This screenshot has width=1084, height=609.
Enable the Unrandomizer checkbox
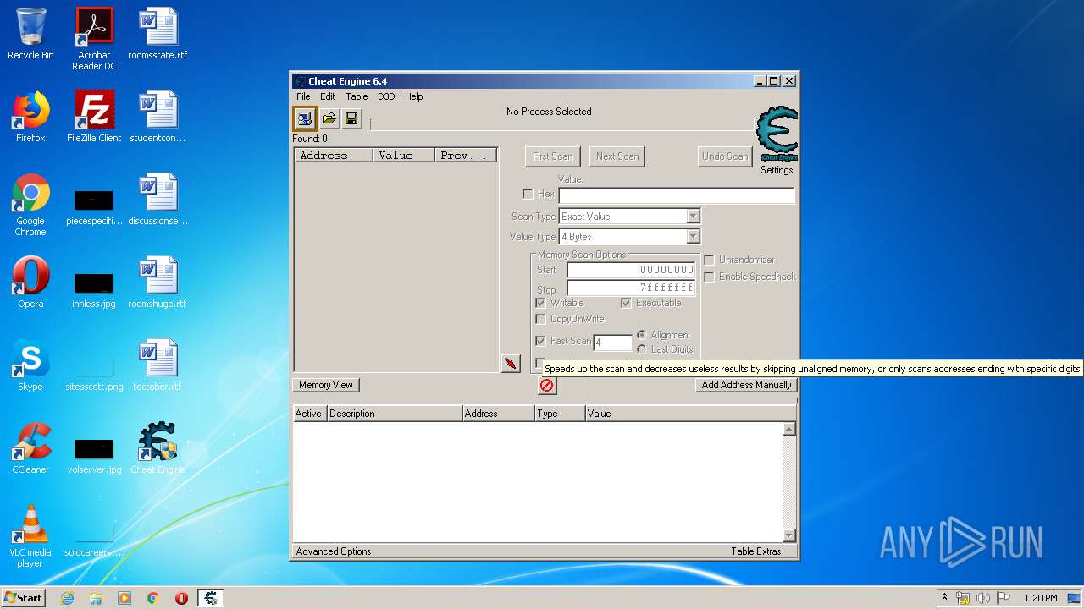coord(709,260)
